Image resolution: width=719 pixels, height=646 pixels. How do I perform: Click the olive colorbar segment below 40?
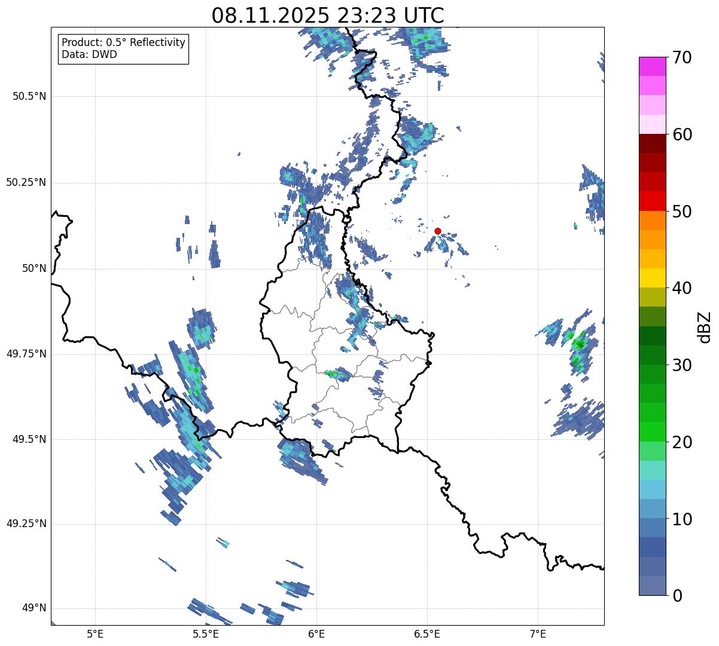(653, 297)
